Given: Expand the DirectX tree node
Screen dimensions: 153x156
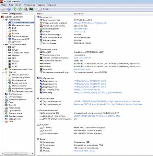Looking at the screenshot, I should 3,105.
